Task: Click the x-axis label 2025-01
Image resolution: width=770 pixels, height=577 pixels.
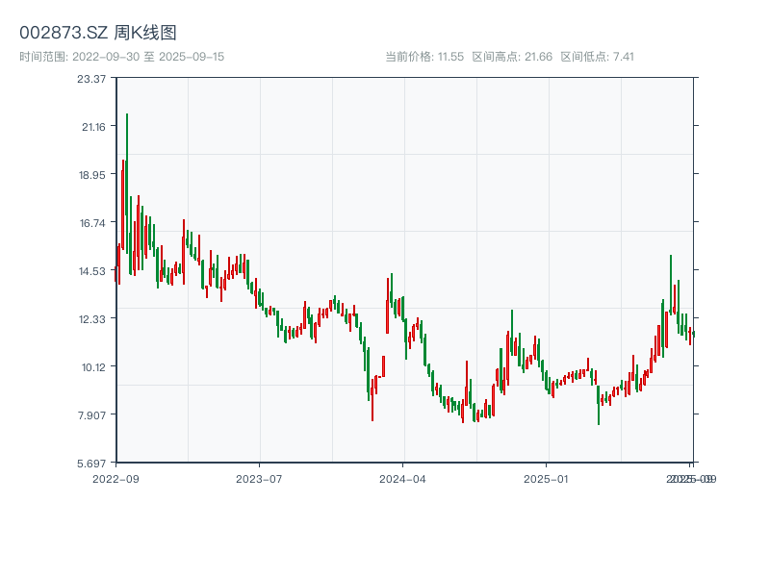Action: pos(546,479)
